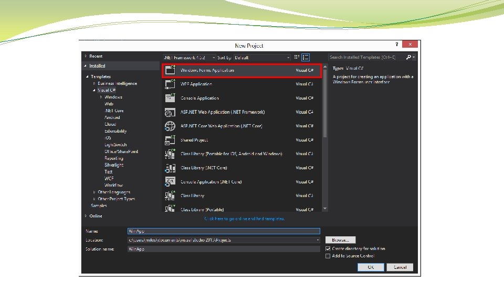The width and height of the screenshot is (504, 283).
Task: Open the go online to find templates link
Action: pos(244,219)
